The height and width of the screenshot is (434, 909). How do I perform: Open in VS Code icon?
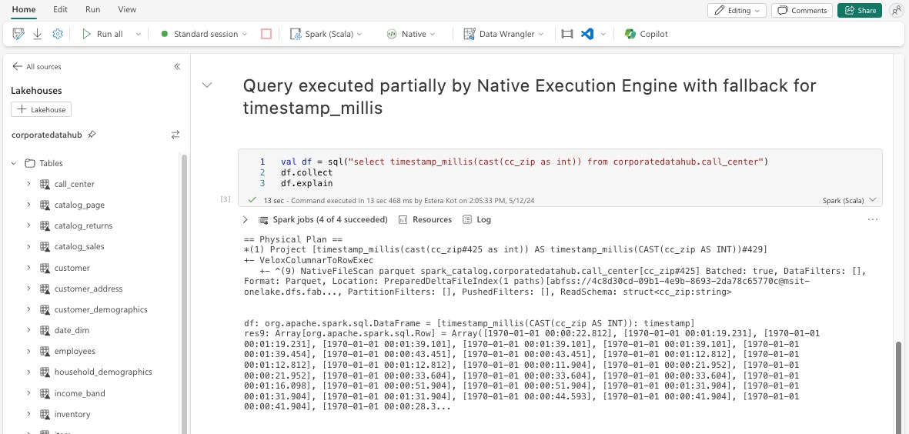click(587, 34)
